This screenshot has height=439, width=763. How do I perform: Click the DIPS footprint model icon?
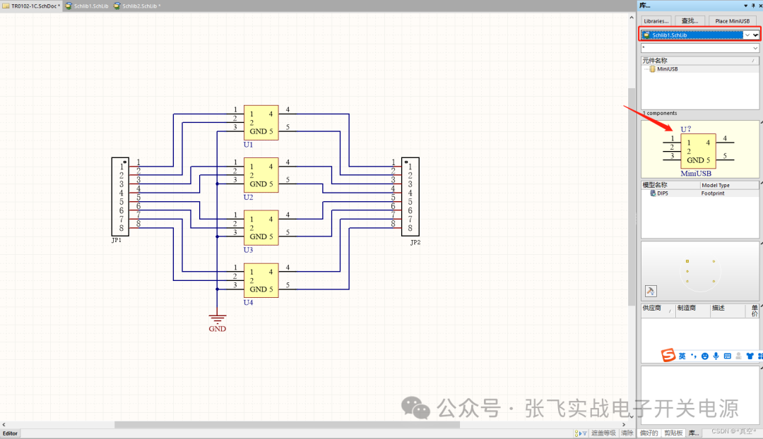[652, 193]
